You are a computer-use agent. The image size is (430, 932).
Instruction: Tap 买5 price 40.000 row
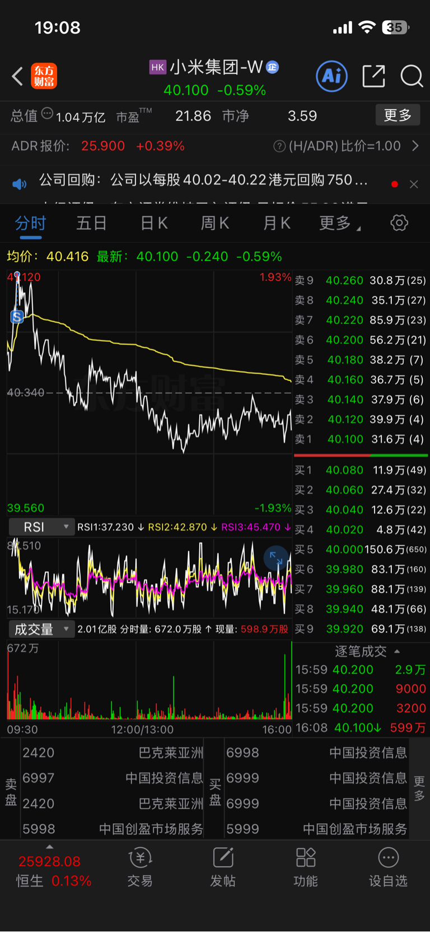point(361,550)
